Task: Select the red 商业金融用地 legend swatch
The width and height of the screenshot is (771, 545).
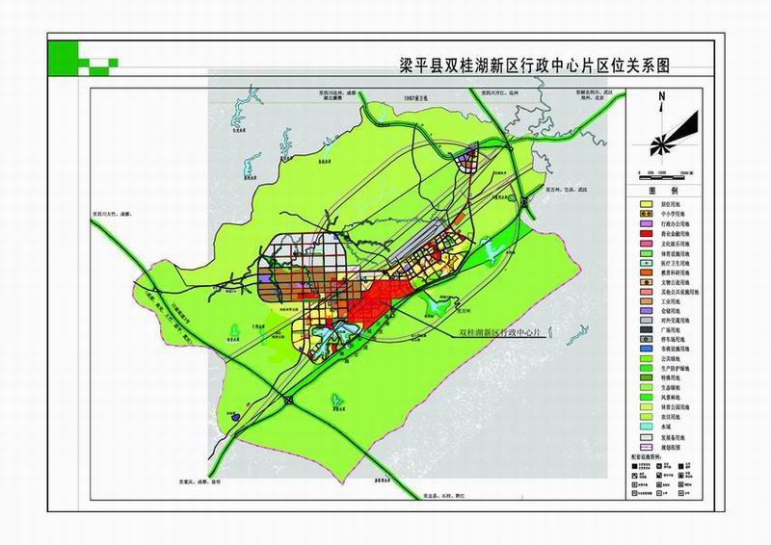Action: tap(646, 234)
